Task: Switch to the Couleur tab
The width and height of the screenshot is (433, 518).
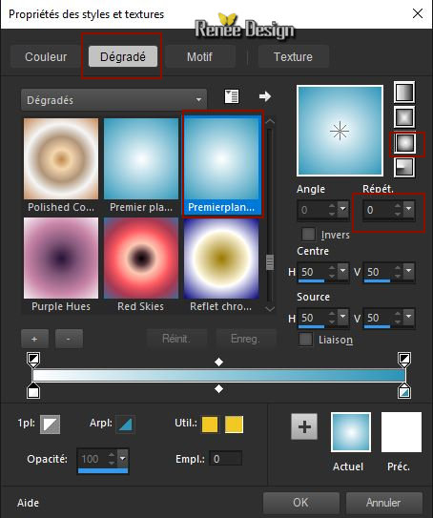Action: click(46, 57)
